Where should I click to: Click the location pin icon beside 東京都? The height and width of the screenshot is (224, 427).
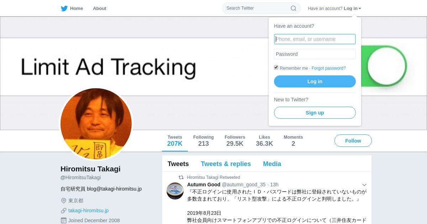click(64, 201)
